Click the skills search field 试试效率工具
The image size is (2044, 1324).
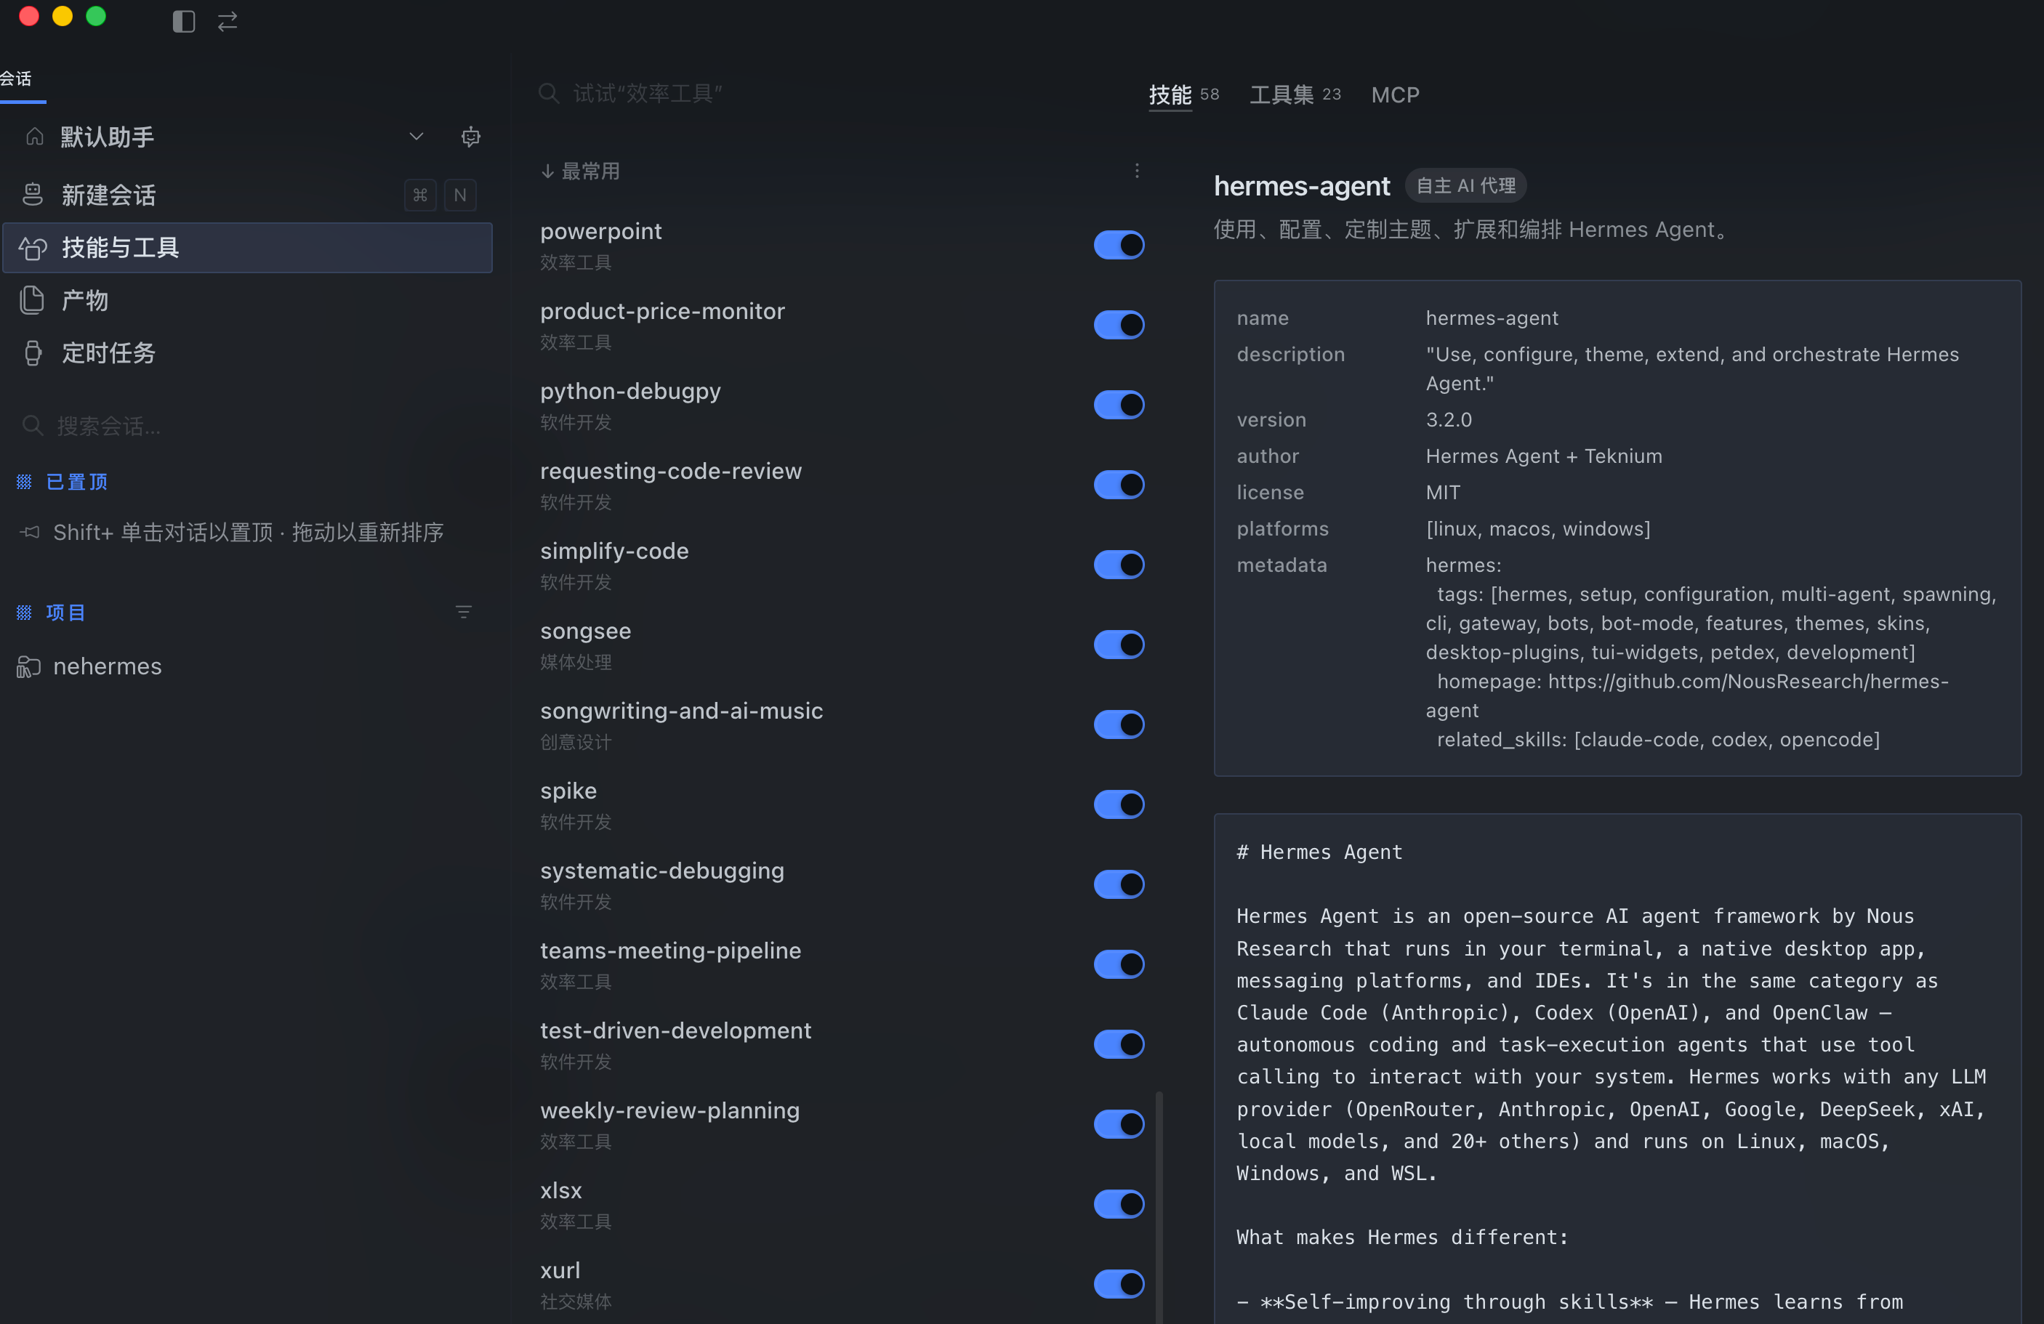pyautogui.click(x=824, y=94)
